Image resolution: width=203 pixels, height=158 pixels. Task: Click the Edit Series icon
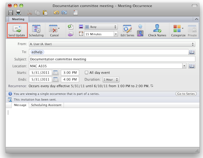click(x=127, y=28)
